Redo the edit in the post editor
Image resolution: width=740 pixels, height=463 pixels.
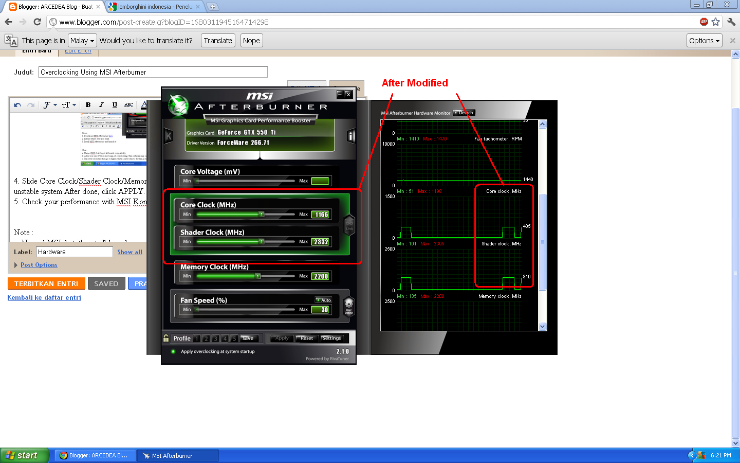coord(31,105)
